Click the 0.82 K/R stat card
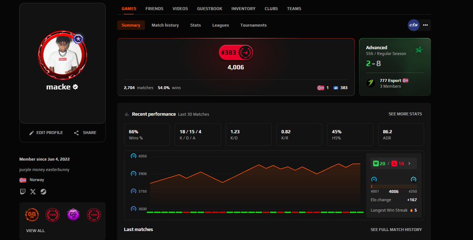 (x=299, y=135)
